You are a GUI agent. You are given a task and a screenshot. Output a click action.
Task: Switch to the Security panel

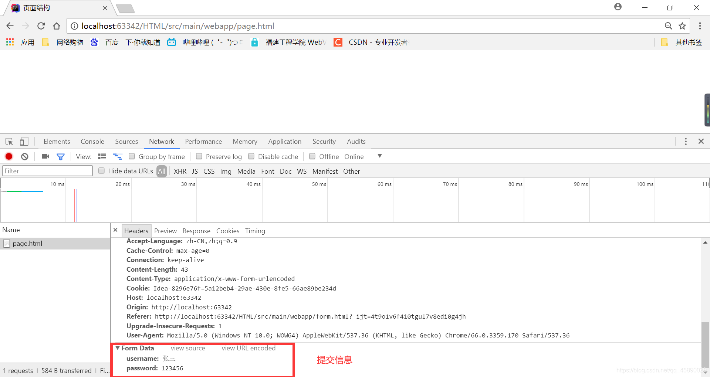[x=324, y=142]
